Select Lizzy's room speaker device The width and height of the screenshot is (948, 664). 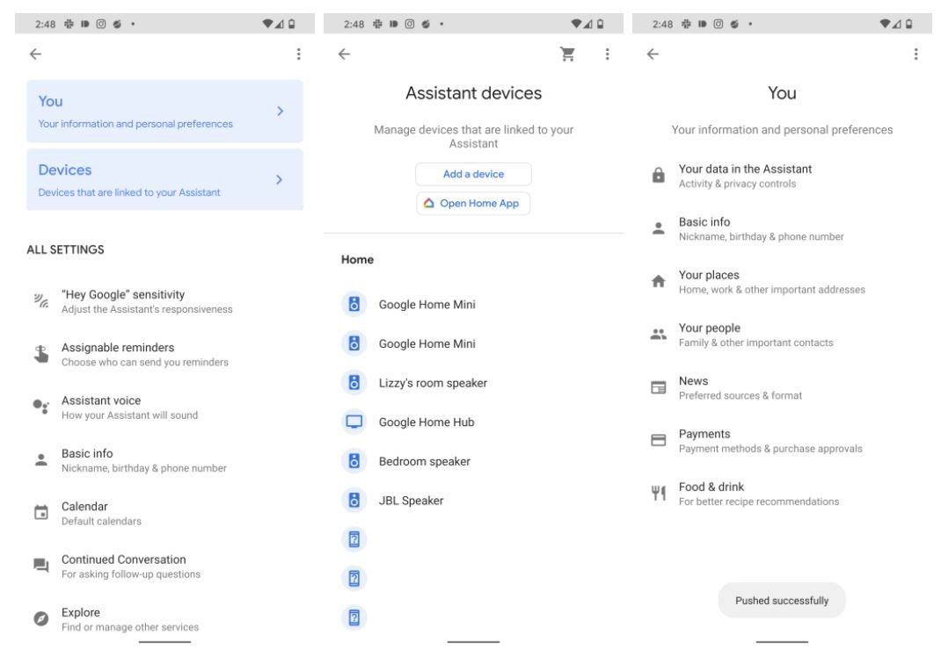pos(432,383)
